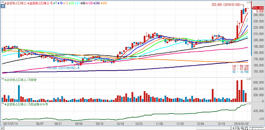Screen dimensions: 265x130
Task: Click the 159,000 (2017/09/06) low annotation
Action: (x=61, y=68)
